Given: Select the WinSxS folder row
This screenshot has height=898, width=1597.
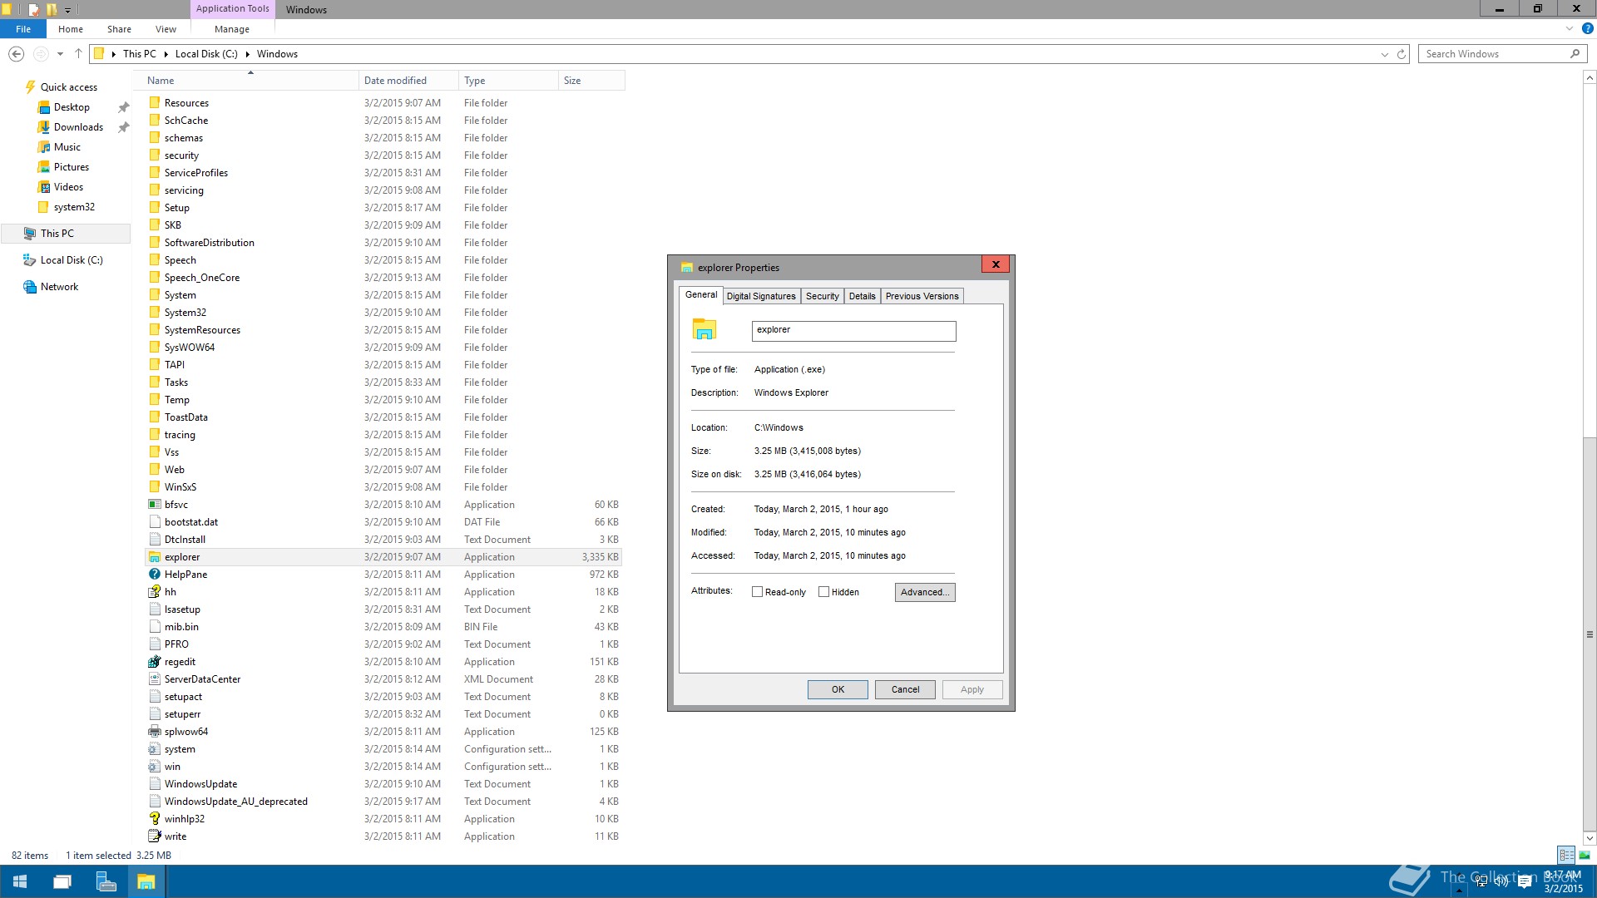Looking at the screenshot, I should (x=383, y=487).
